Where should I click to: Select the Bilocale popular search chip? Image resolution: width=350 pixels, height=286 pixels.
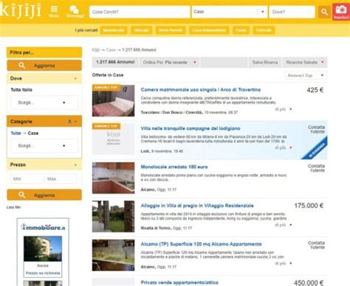coord(142,30)
